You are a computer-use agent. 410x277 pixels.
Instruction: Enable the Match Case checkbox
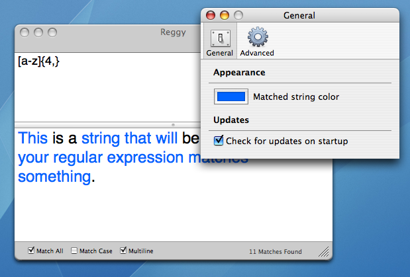click(74, 251)
